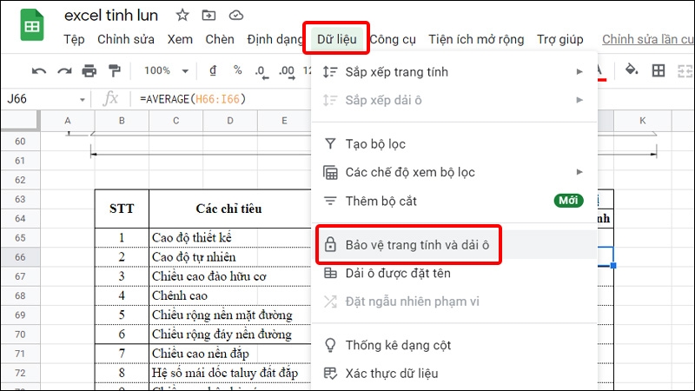This screenshot has width=695, height=391.
Task: Choose 'Xác thực dữ liệu'
Action: (453, 374)
